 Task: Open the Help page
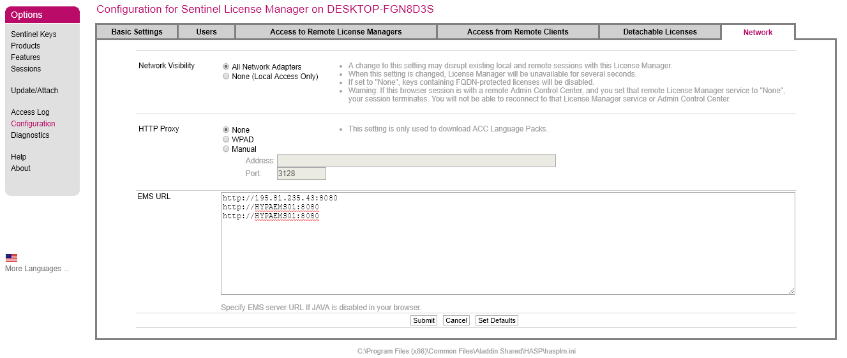click(x=19, y=157)
